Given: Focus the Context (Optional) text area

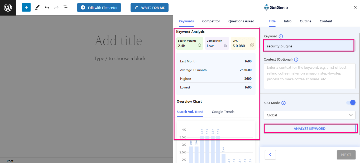Looking at the screenshot, I should [x=310, y=76].
